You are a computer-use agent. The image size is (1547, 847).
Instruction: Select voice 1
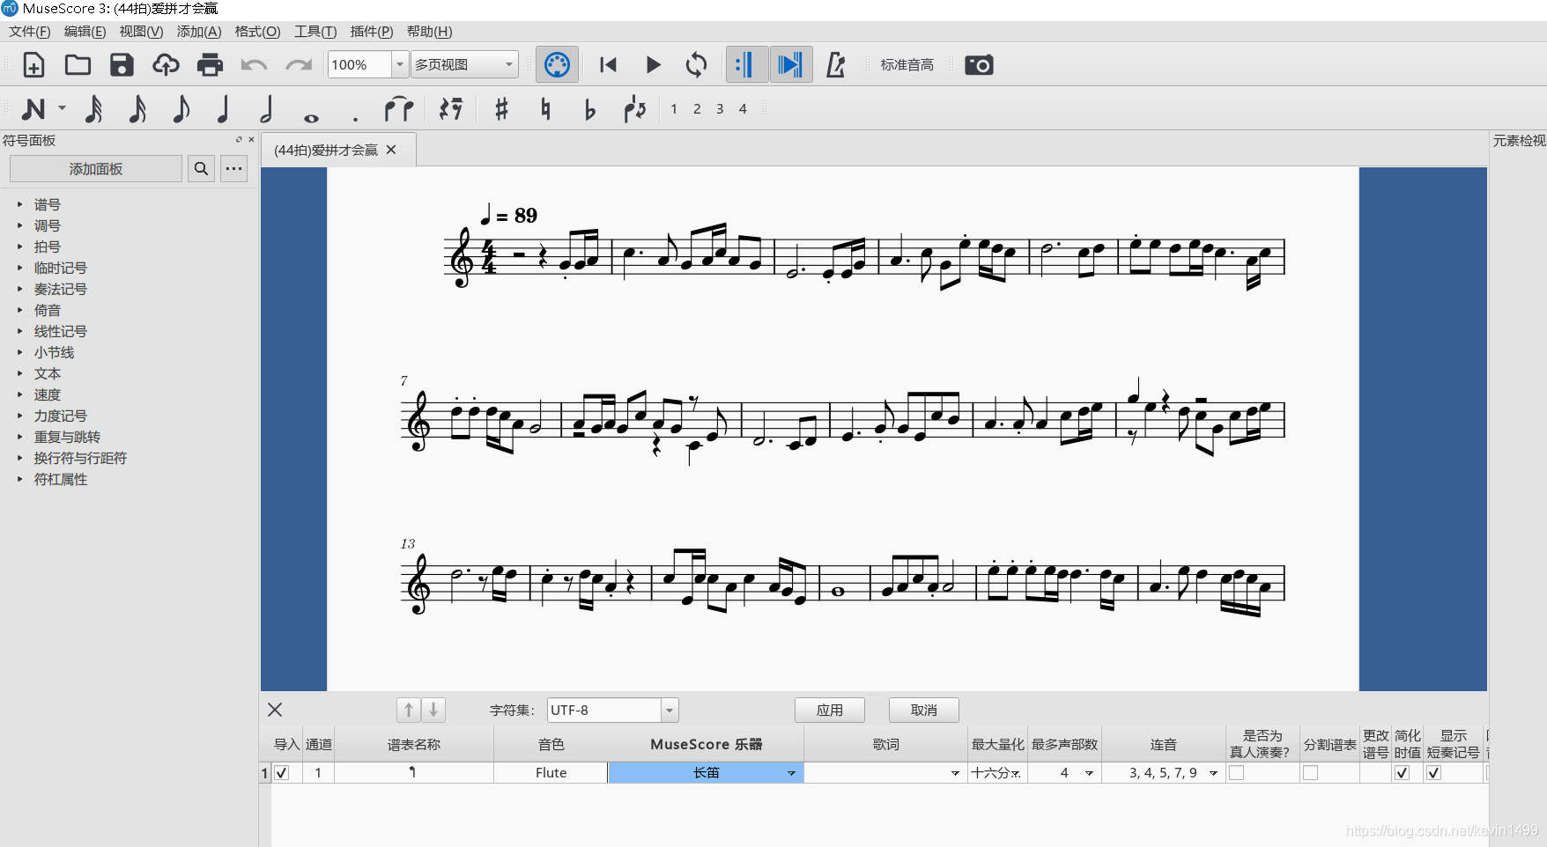point(674,109)
